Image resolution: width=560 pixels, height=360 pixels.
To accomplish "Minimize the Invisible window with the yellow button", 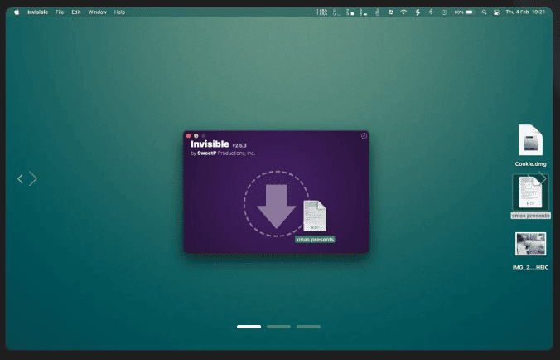I will tap(196, 136).
